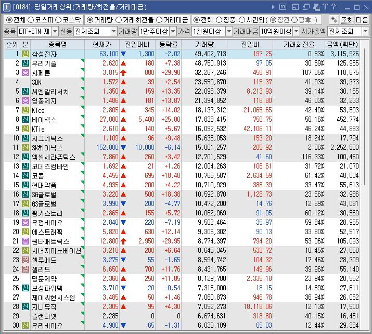Click the window number 1 icon in title bar
Viewport: 372px width, 334px height.
click(6, 7)
